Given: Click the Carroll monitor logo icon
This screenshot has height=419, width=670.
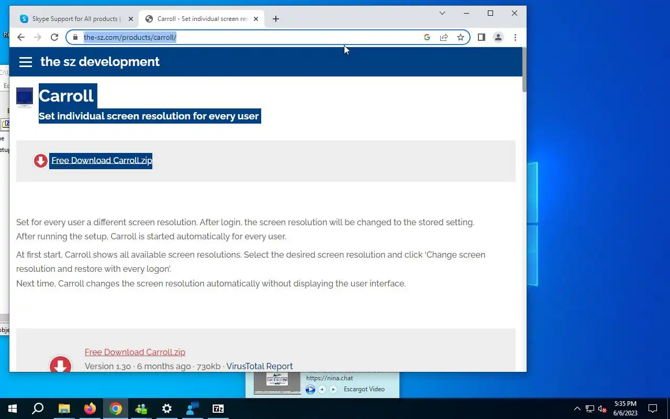Looking at the screenshot, I should 25,97.
